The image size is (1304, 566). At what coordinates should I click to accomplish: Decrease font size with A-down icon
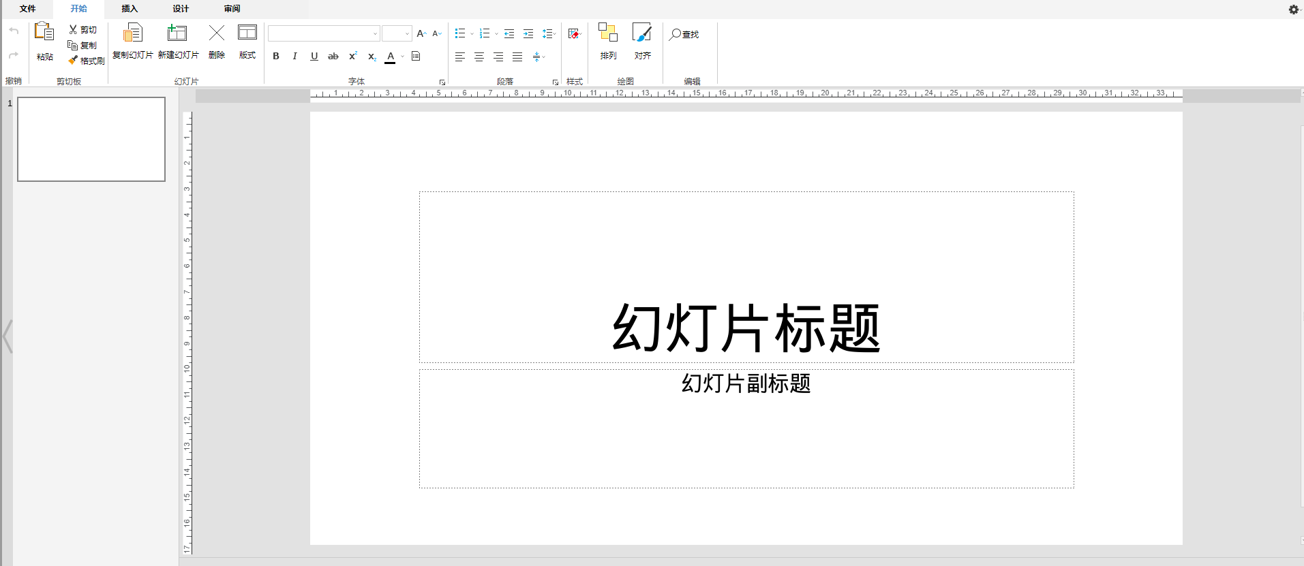[437, 33]
